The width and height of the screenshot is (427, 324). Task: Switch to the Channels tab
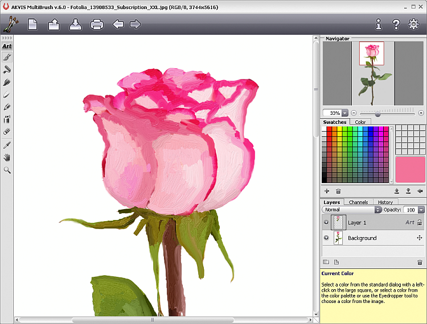point(358,202)
